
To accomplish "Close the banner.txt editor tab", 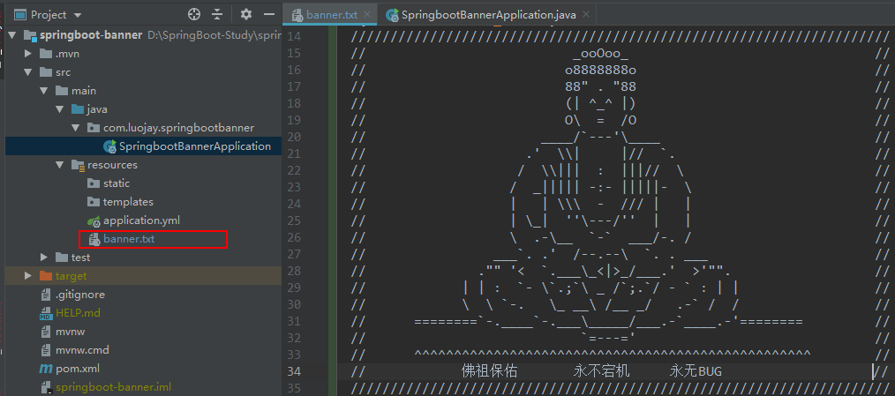I will [366, 15].
